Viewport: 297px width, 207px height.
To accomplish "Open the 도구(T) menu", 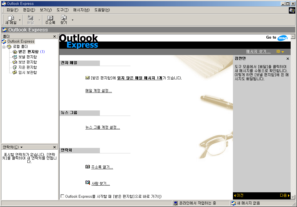I will [63, 10].
